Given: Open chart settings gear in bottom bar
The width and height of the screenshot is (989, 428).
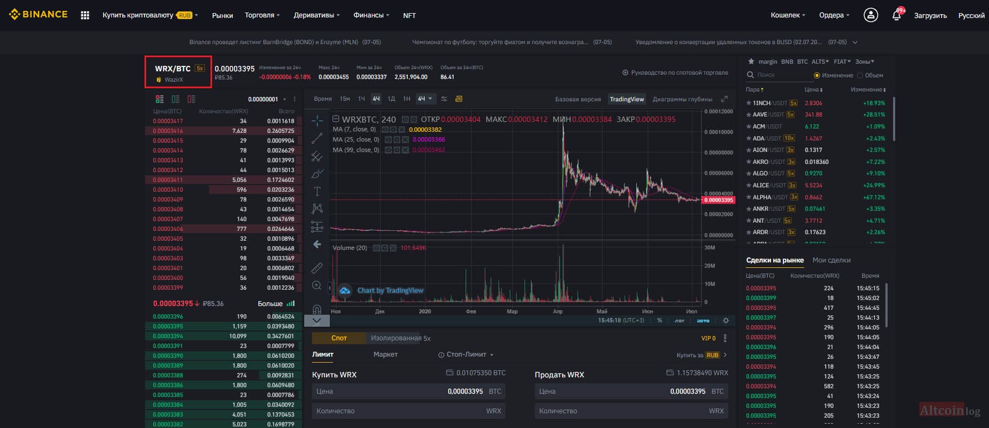Looking at the screenshot, I should click(x=726, y=321).
